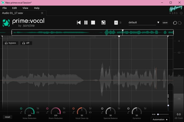Open Noise Reduction advanced sliders icon
This screenshot has height=122, width=184.
[x=38, y=109]
